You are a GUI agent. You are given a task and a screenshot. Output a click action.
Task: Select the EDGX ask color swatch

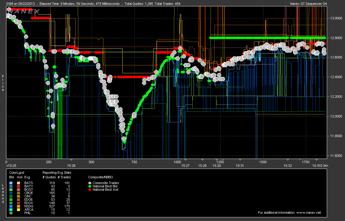[19, 203]
